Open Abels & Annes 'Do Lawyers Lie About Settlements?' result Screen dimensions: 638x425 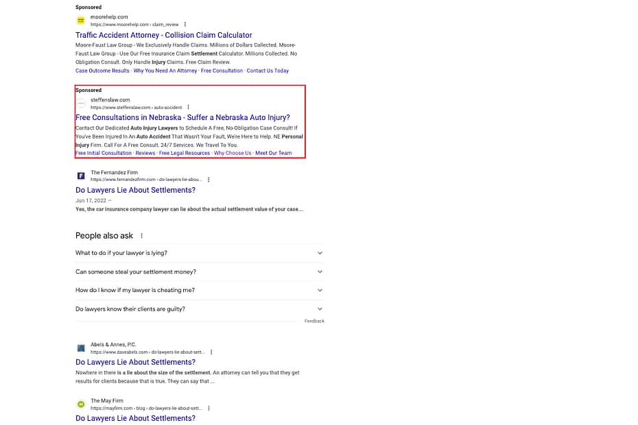click(x=136, y=362)
